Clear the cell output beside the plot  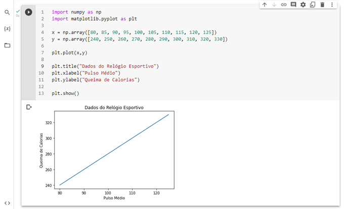coord(29,107)
